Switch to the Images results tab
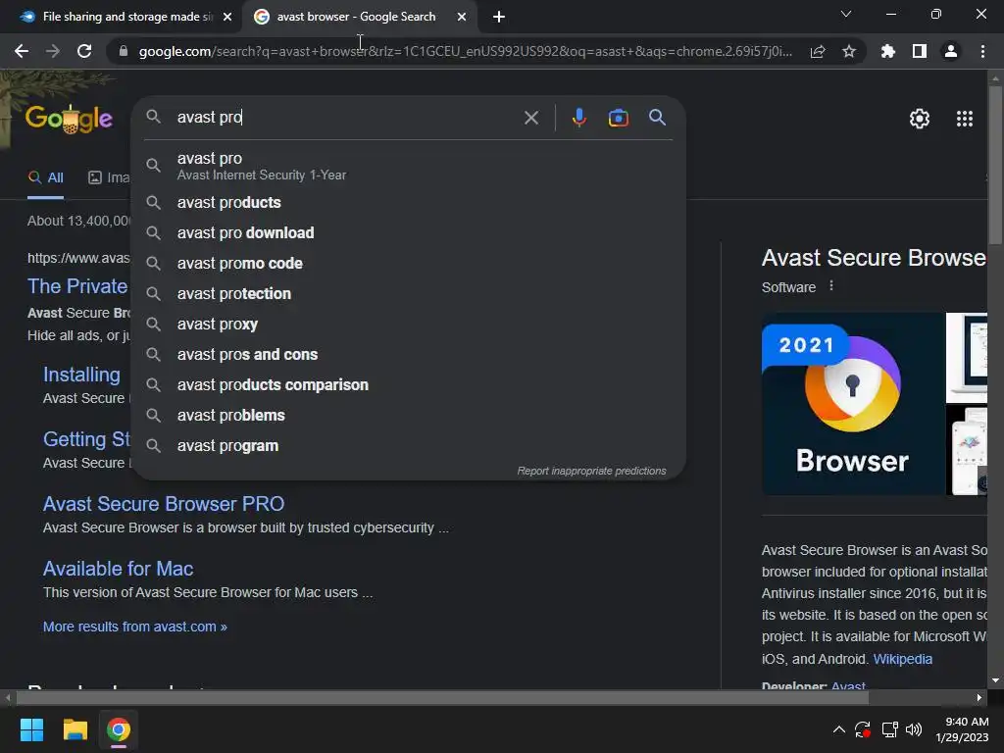The height and width of the screenshot is (753, 1004). click(x=108, y=177)
